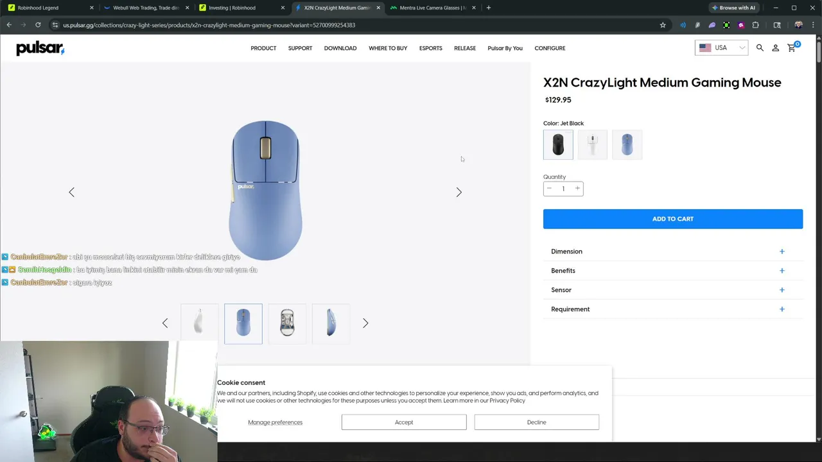Decline cookie consent
Screen dimensions: 822x462
pyautogui.click(x=536, y=422)
